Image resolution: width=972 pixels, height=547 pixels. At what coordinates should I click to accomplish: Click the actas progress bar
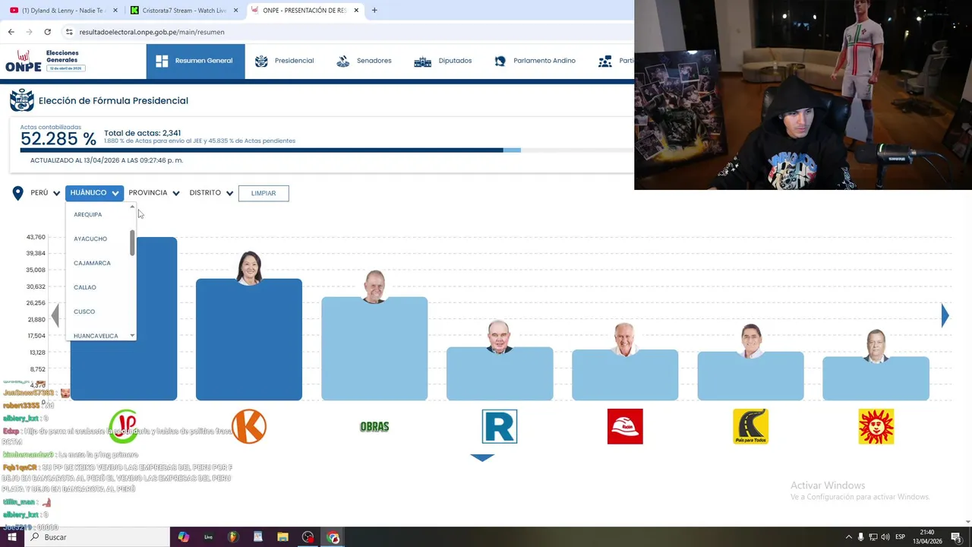pos(327,150)
